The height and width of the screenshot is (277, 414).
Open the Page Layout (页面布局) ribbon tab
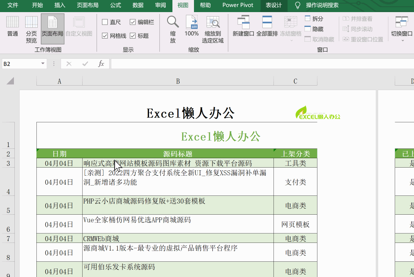(x=88, y=5)
